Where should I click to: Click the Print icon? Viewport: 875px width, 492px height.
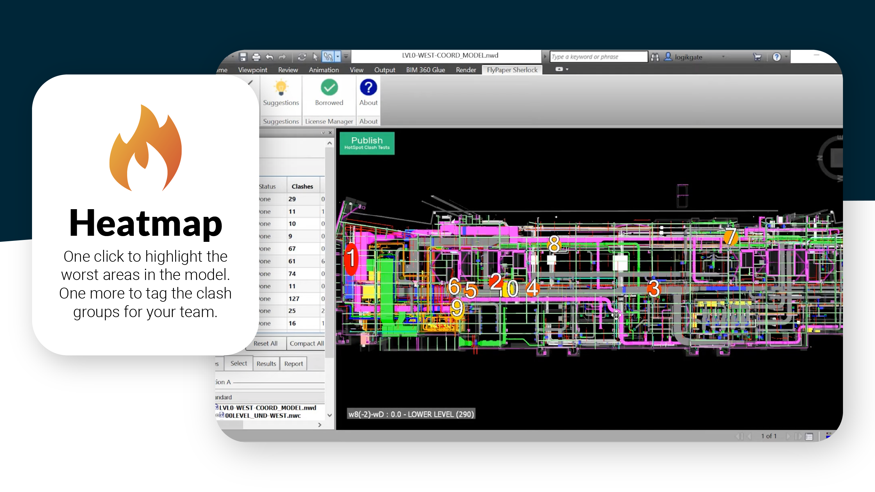pyautogui.click(x=256, y=57)
